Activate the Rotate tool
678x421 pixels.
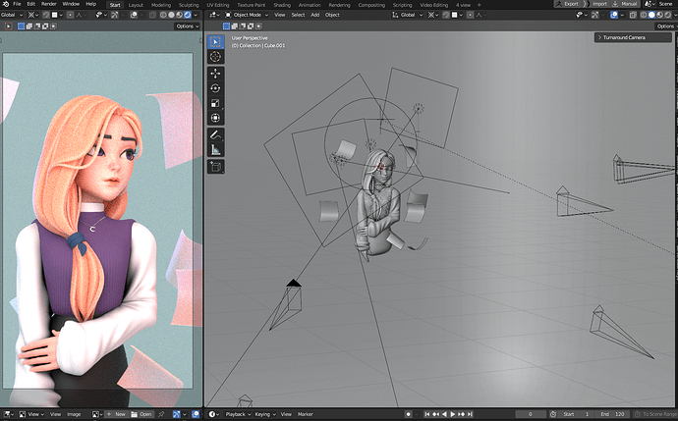(x=215, y=88)
